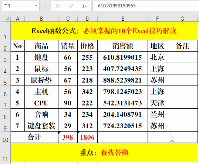Screen dimensions: 199x164
Task: Select the 键盘套装 product cell
Action: [41, 126]
